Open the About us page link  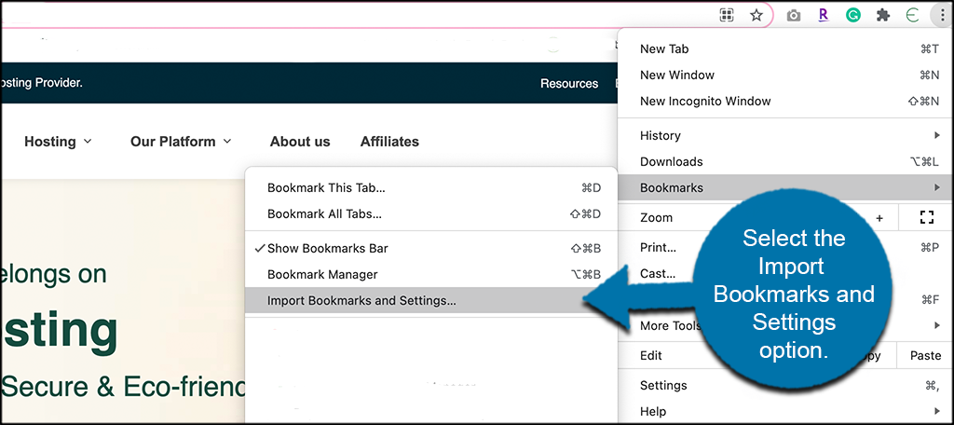[x=300, y=142]
